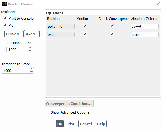Enable Show Advanced Options
Screen dimensions: 162x131
[x=47, y=112]
